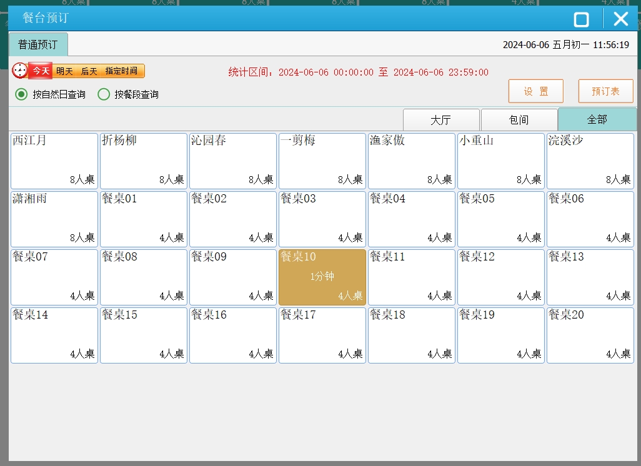The height and width of the screenshot is (466, 641).
Task: Close the 餐台预订 dialog
Action: pyautogui.click(x=620, y=19)
